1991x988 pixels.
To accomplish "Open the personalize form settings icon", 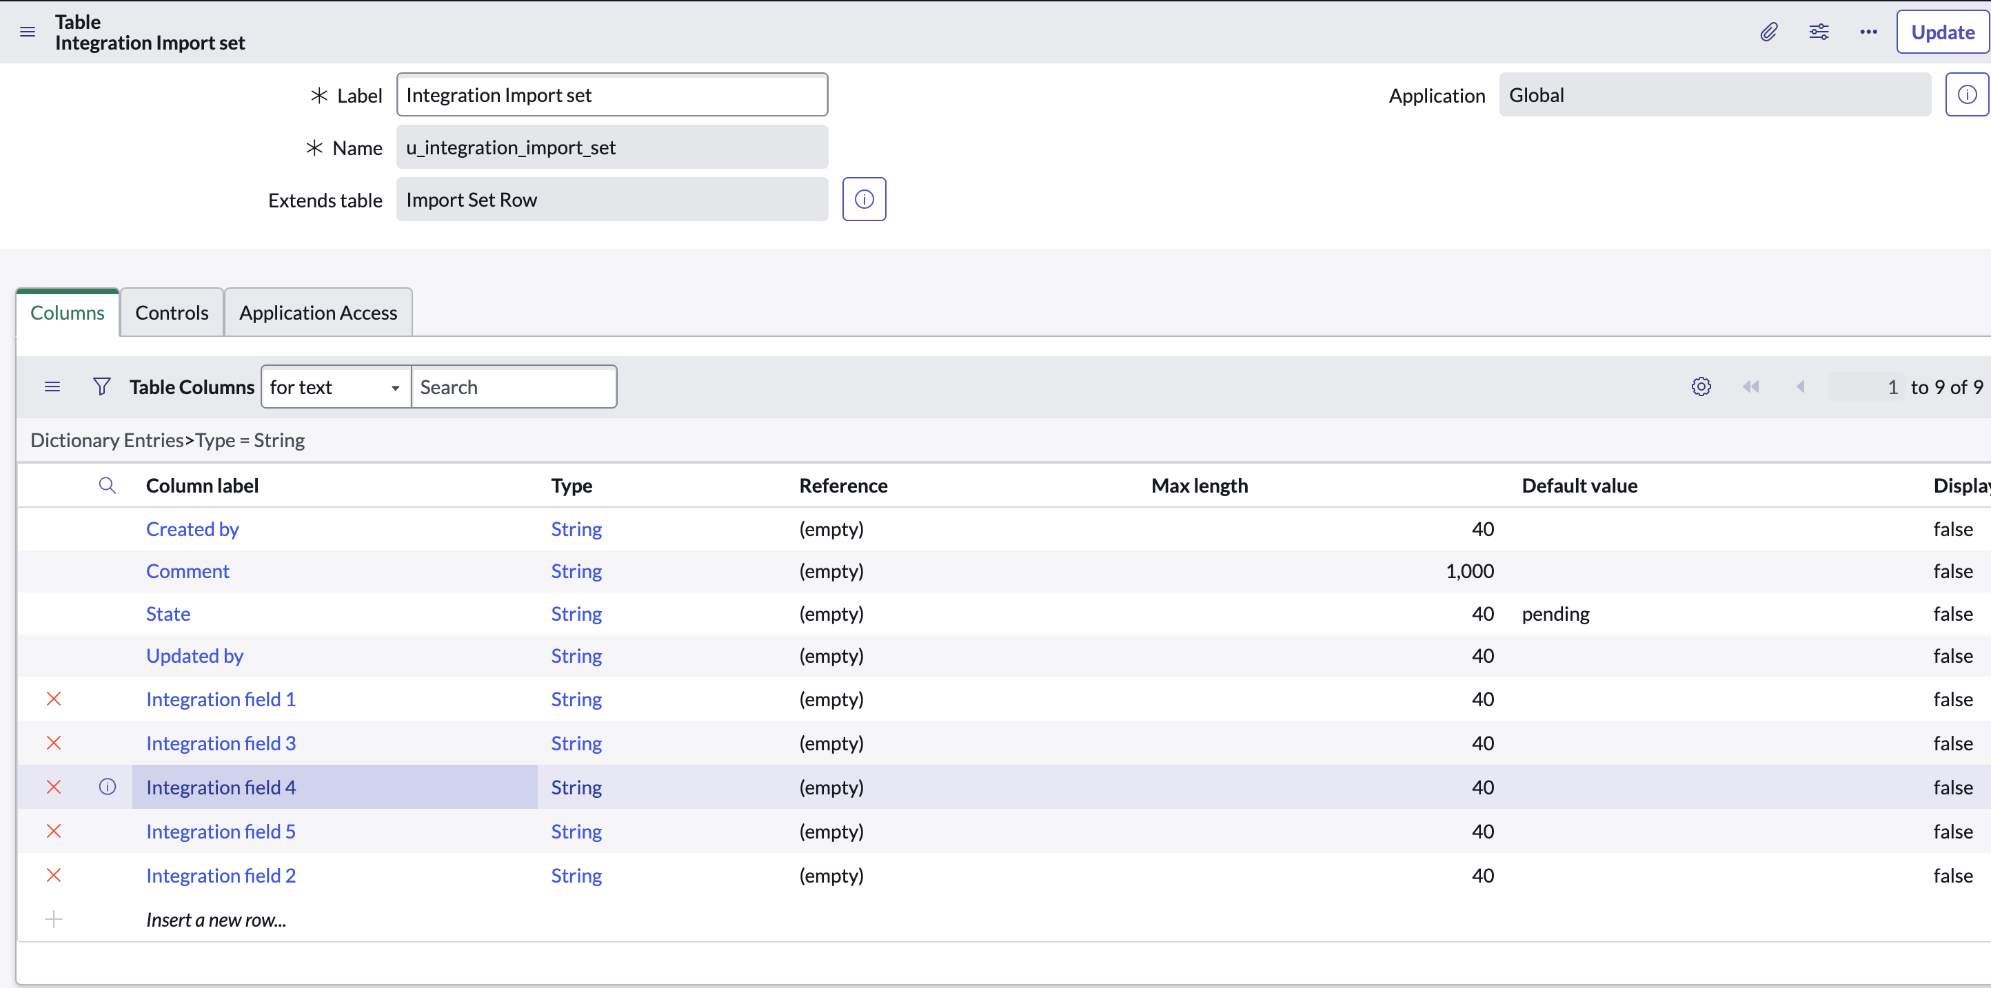I will pos(1819,32).
